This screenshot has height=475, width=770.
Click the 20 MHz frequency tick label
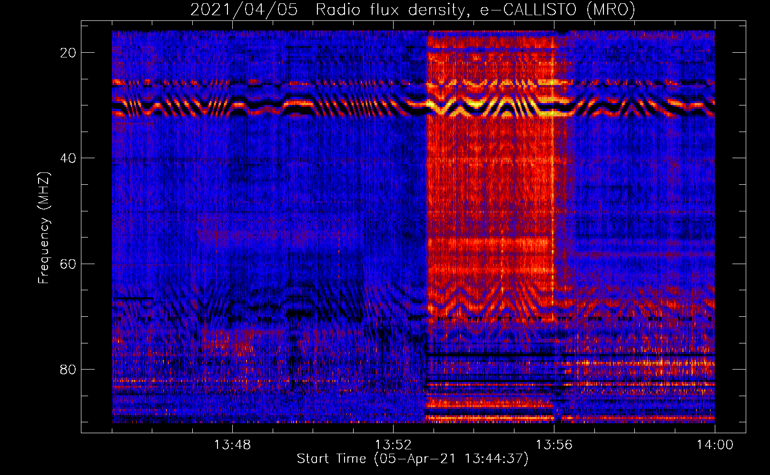pos(69,53)
